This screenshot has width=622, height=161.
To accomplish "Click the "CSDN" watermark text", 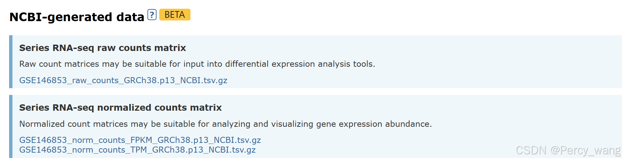I will tap(531, 150).
